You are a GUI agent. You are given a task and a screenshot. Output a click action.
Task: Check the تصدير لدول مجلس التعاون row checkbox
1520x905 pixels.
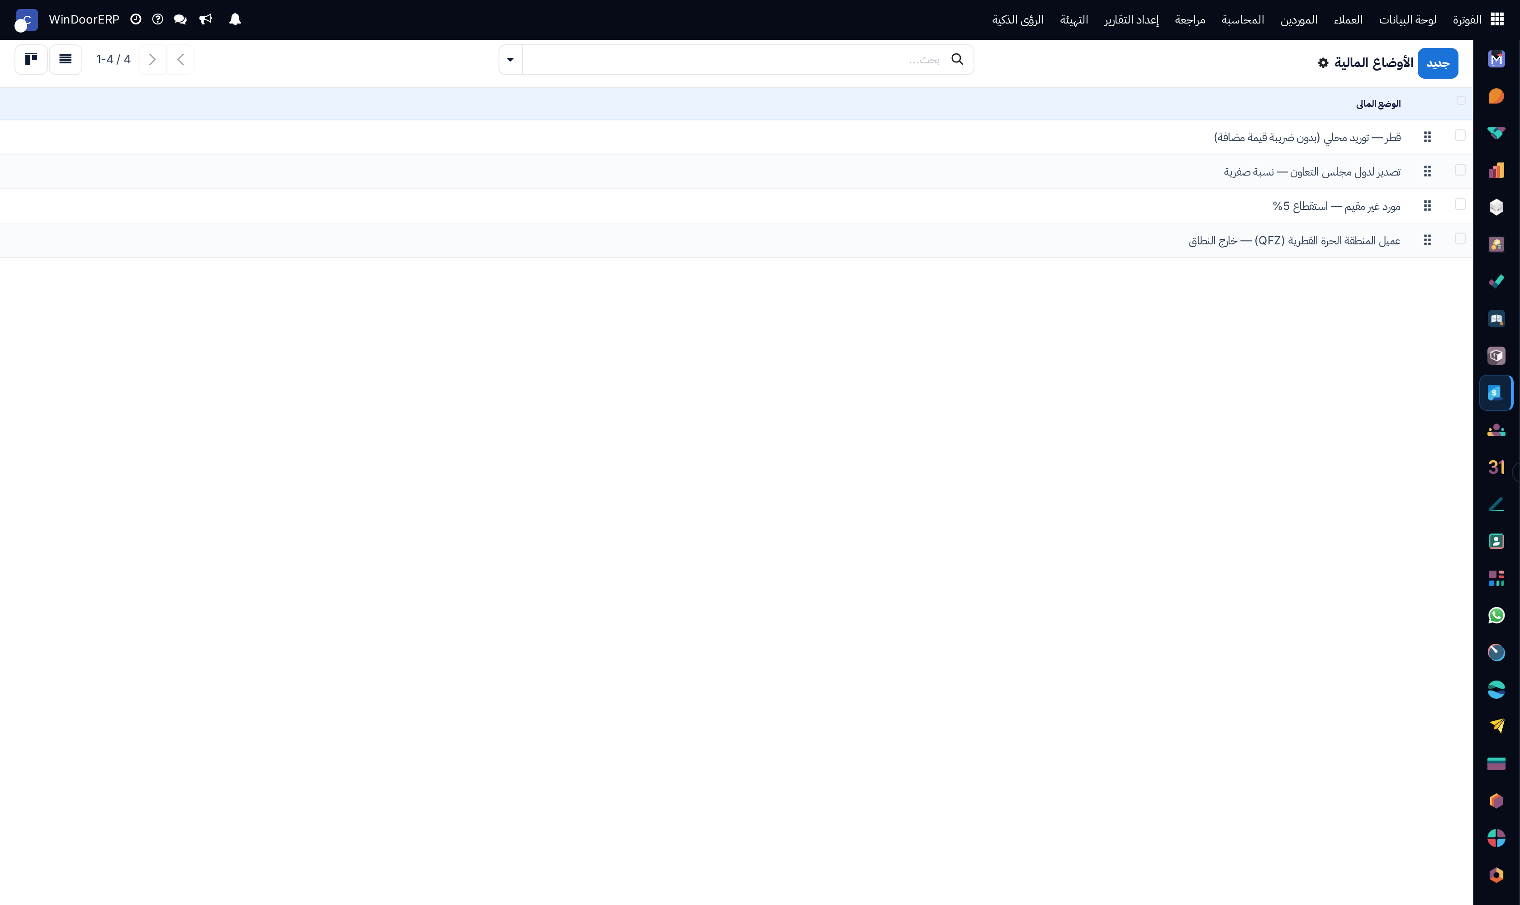coord(1460,170)
